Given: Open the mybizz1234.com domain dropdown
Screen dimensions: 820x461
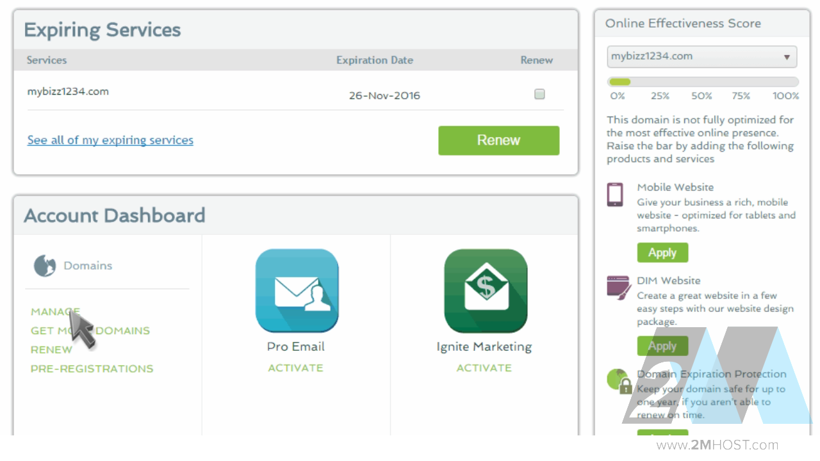Looking at the screenshot, I should 702,56.
